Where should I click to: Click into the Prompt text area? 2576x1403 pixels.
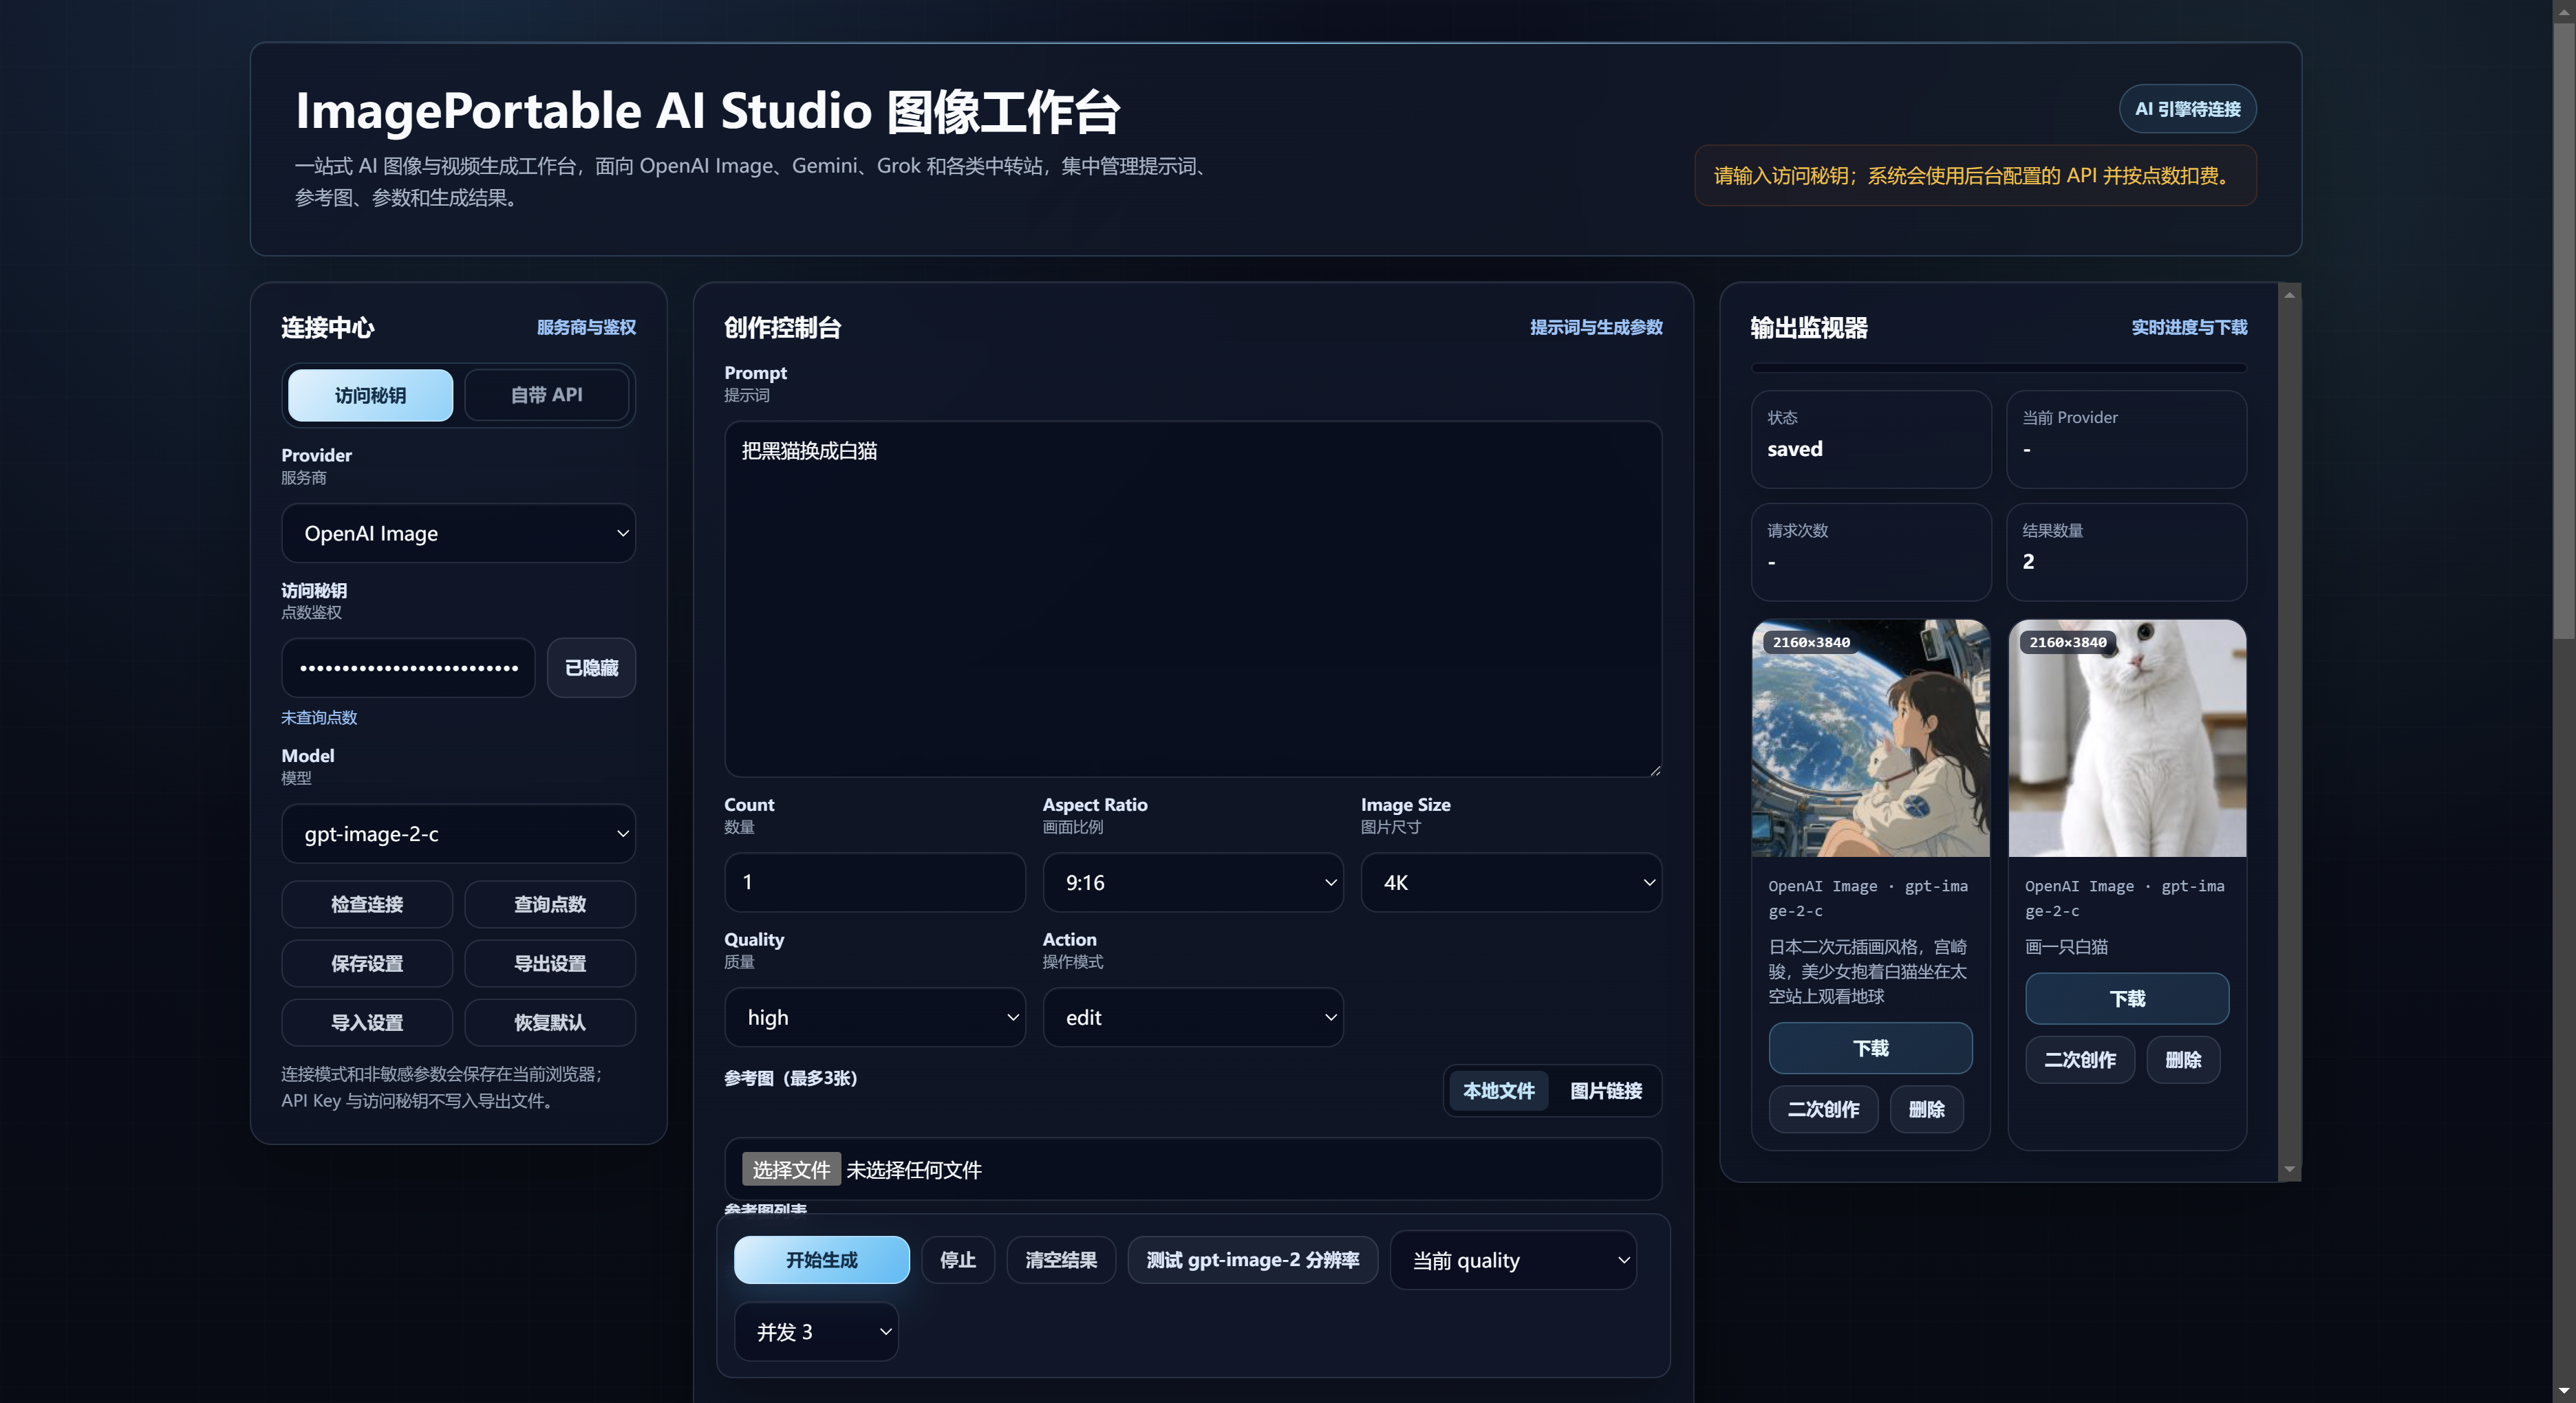[x=1193, y=598]
